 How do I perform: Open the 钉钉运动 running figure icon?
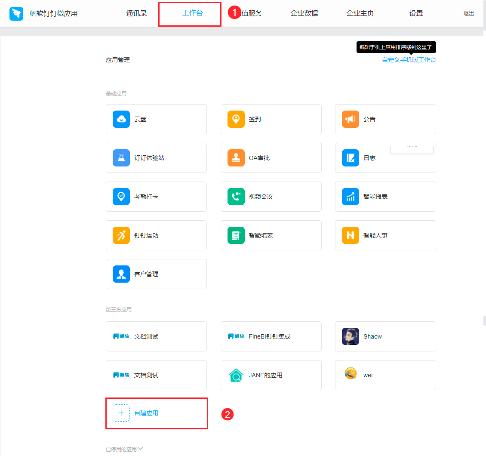click(x=121, y=235)
